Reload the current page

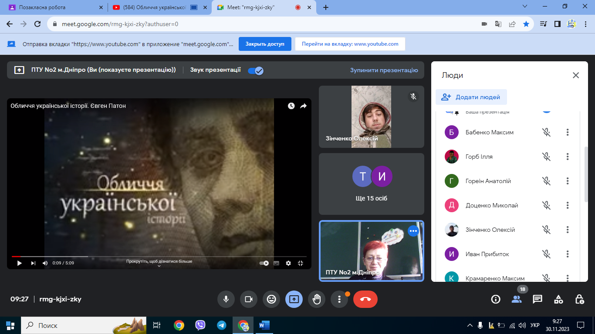coord(37,24)
